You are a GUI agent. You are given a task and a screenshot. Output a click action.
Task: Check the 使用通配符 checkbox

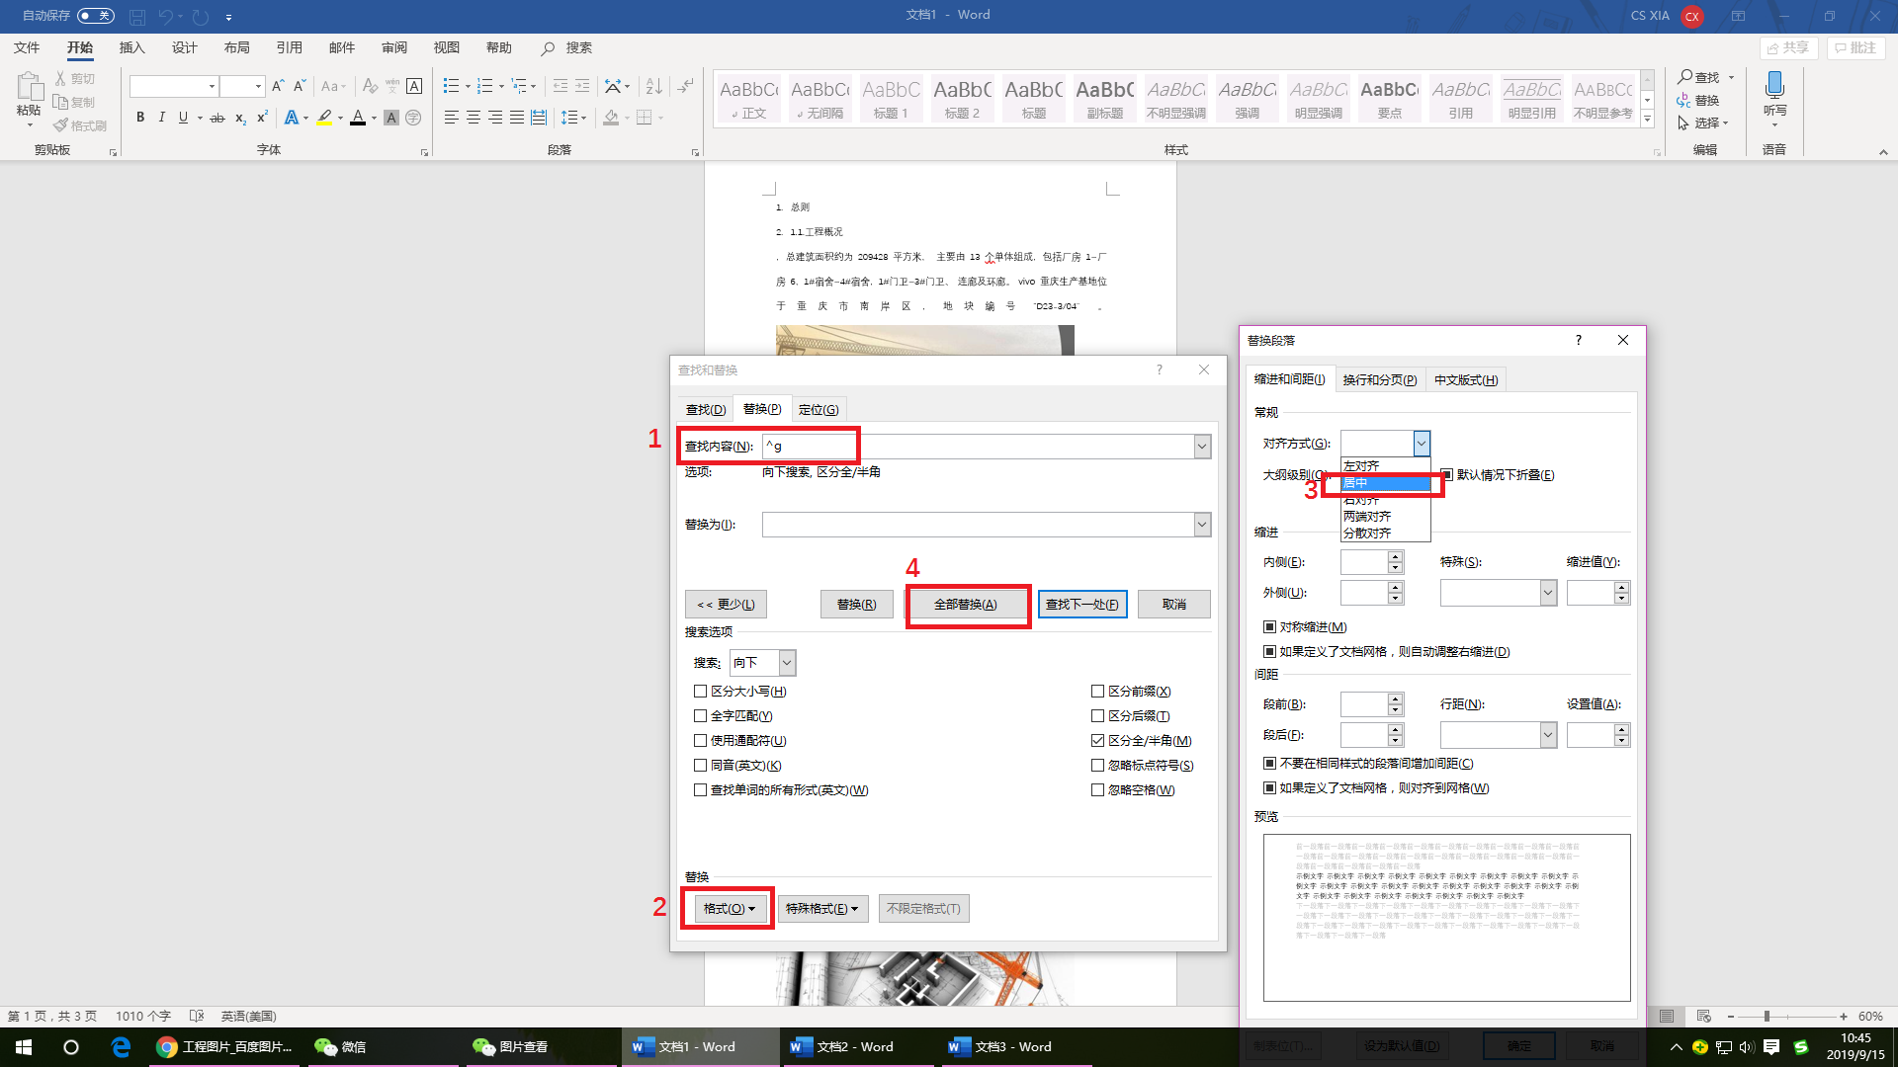(700, 741)
